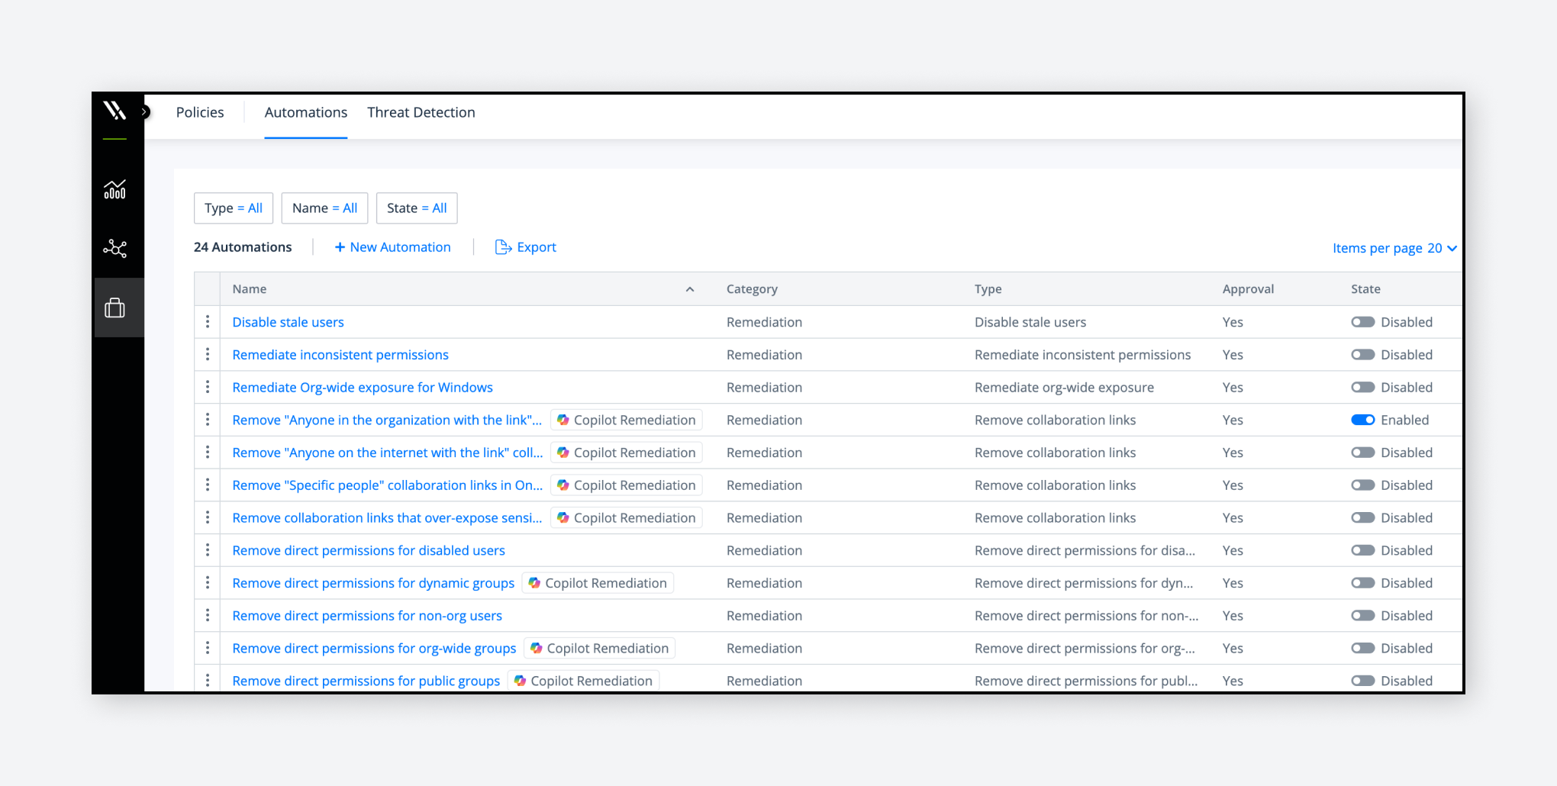Screen dimensions: 1557x786
Task: Click the Copilot Remediation badge on dynamic groups row
Action: point(598,582)
